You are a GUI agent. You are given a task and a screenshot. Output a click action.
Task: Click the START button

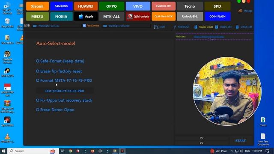[241, 141]
